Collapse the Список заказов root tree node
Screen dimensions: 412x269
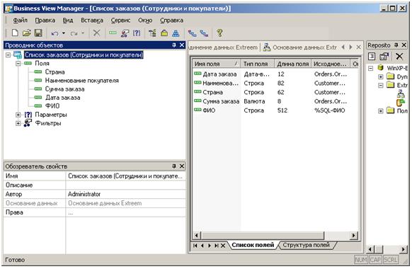(x=8, y=55)
